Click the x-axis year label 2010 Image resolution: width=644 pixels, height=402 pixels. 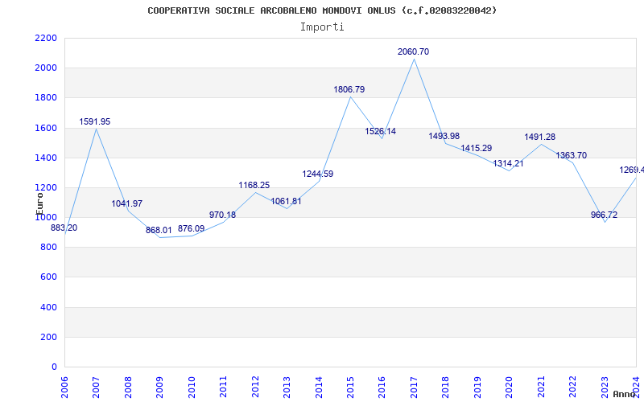(192, 387)
